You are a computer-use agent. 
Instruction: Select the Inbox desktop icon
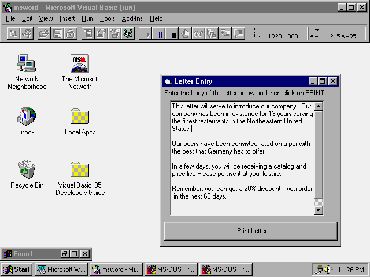[x=27, y=117]
